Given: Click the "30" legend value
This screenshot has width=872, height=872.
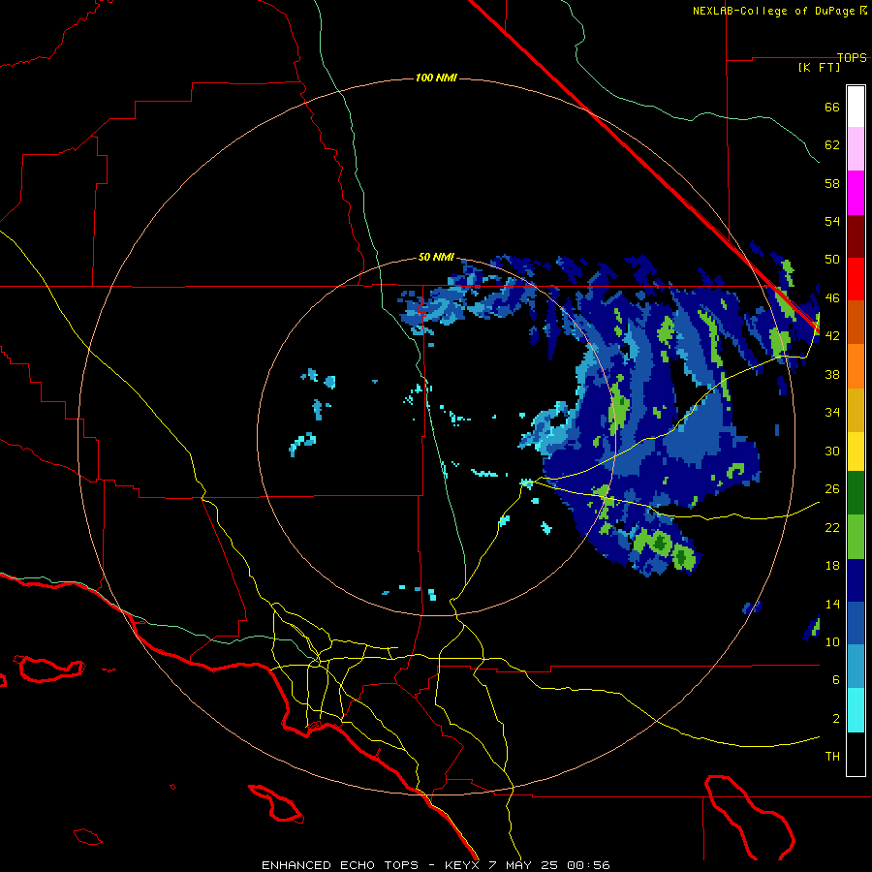Looking at the screenshot, I should 832,451.
